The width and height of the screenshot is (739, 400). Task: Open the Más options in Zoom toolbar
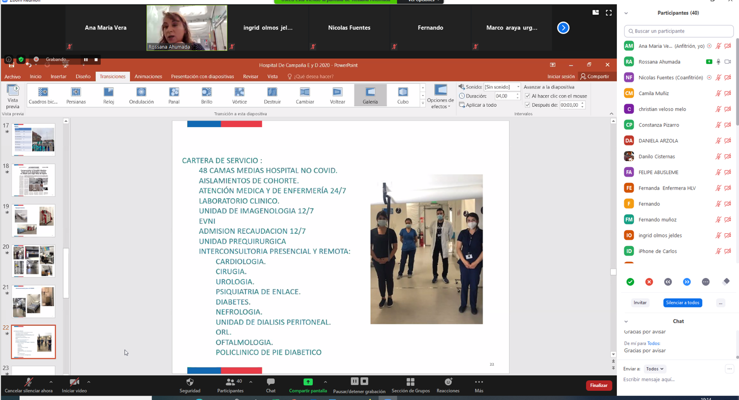click(479, 385)
